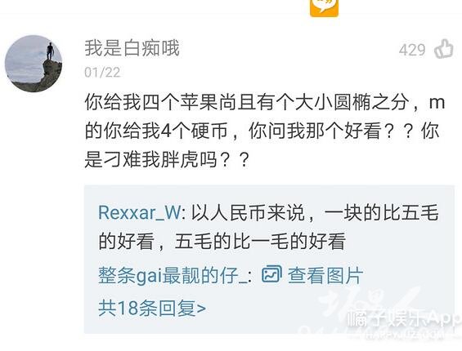Viewport: 462px width, 351px height.
Task: Open Rexxar_W user profile
Action: [139, 212]
